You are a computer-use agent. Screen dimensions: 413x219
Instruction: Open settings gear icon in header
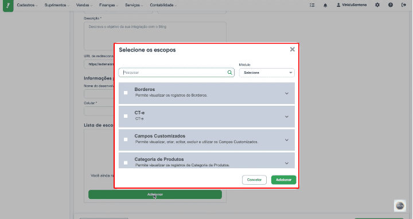tap(377, 5)
